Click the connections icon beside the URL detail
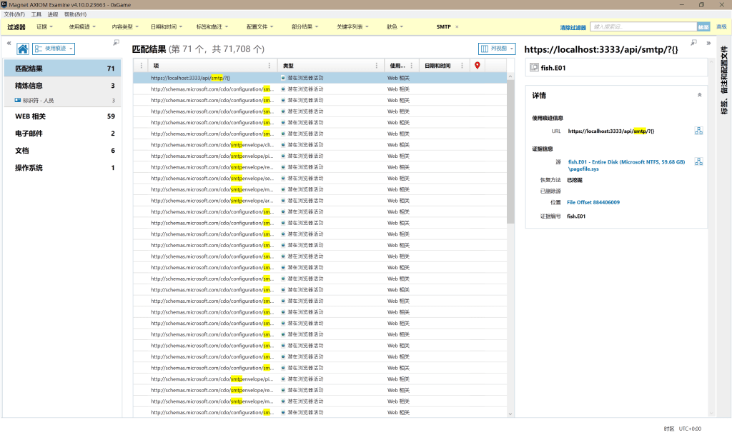The height and width of the screenshot is (440, 732). coord(698,131)
